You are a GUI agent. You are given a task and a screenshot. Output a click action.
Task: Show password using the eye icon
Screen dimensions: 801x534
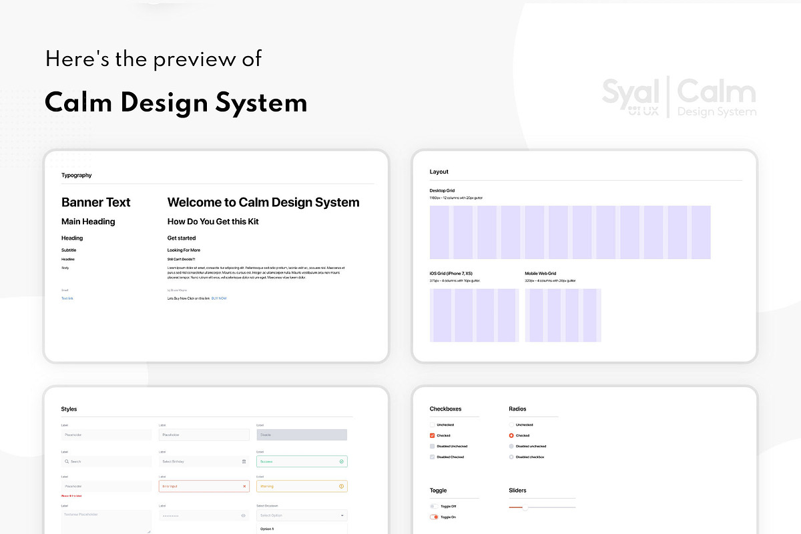click(244, 515)
